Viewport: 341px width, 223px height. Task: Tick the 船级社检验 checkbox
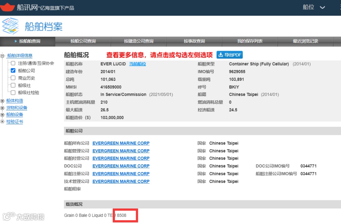pyautogui.click(x=13, y=93)
